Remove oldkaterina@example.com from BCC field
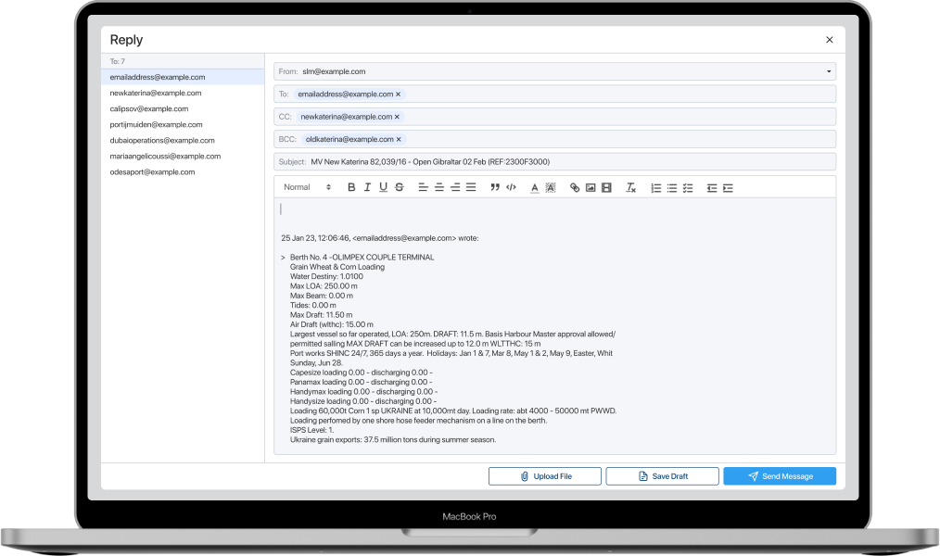 tap(399, 139)
